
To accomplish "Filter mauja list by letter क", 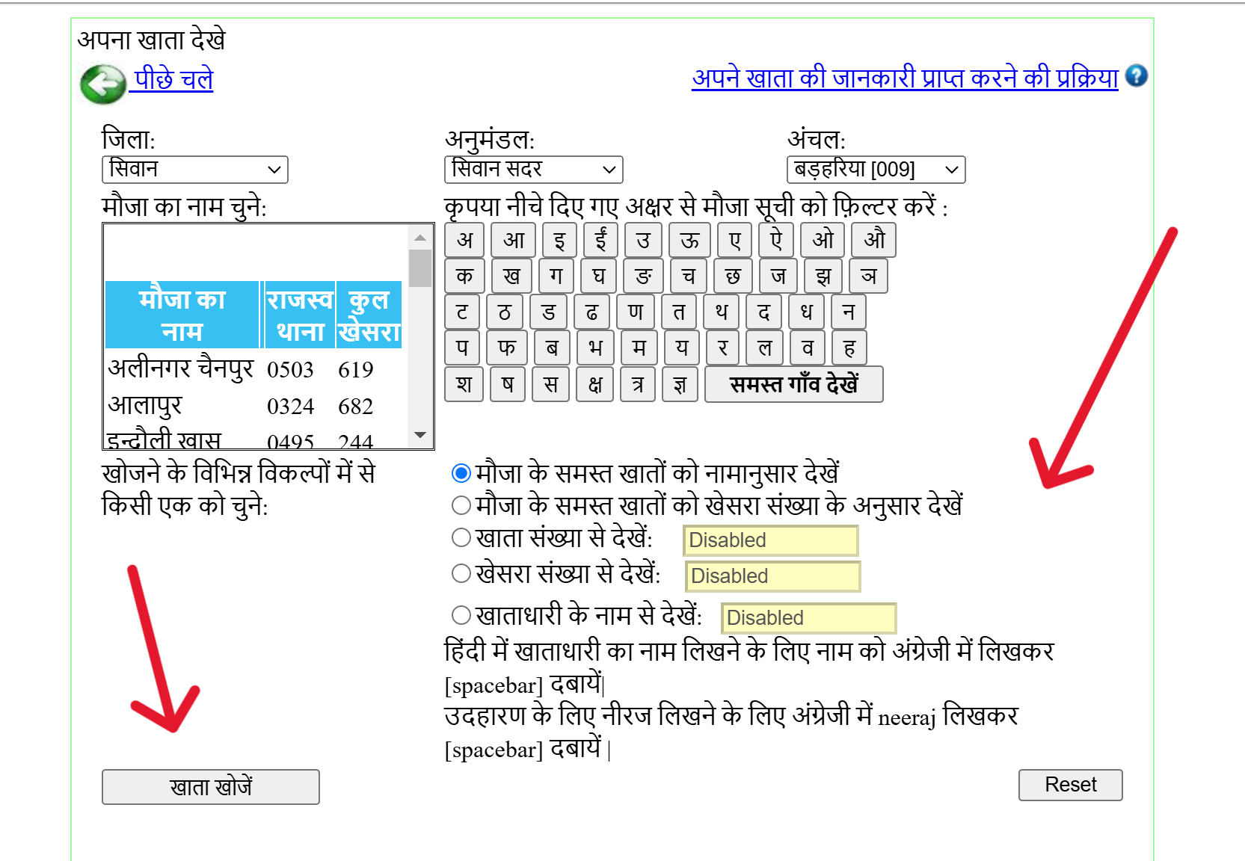I will tap(464, 276).
